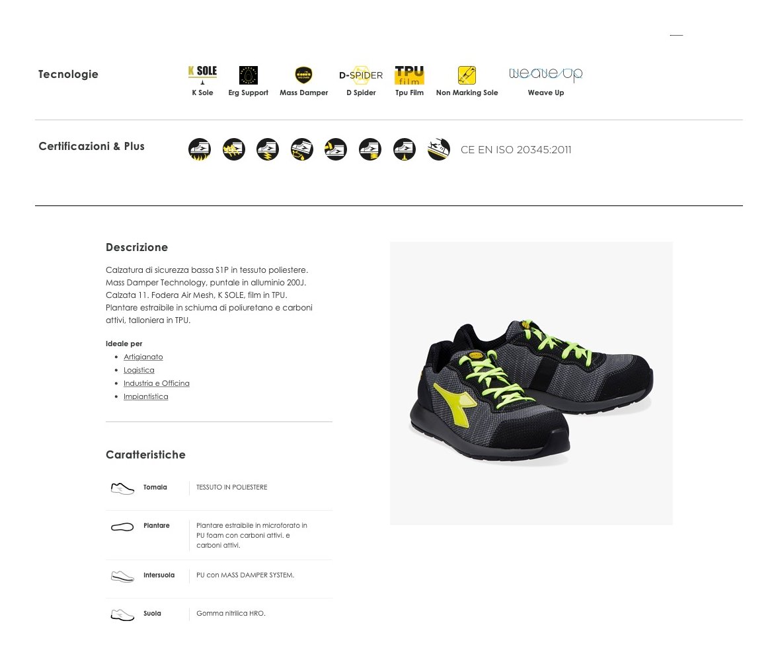Click the Impiantistica link

point(146,396)
